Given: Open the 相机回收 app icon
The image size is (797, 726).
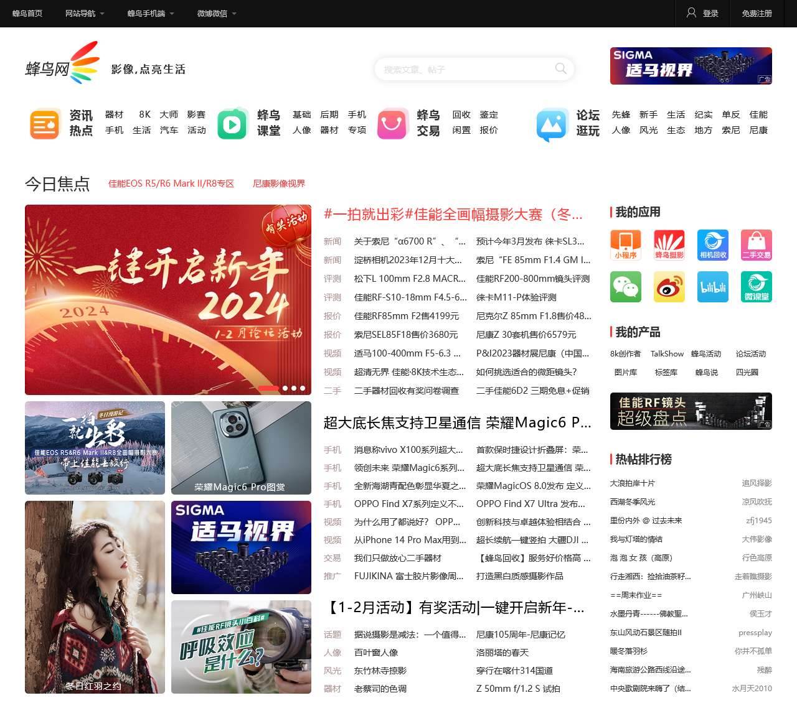Looking at the screenshot, I should click(x=713, y=245).
